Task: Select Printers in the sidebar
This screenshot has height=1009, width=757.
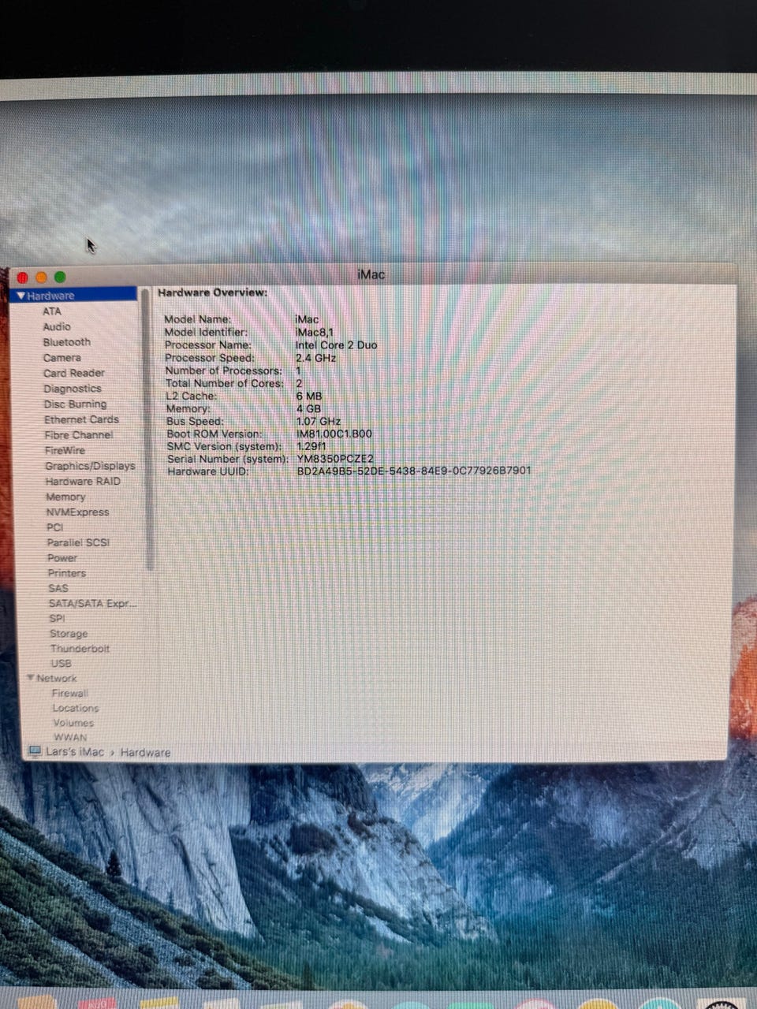Action: tap(67, 573)
